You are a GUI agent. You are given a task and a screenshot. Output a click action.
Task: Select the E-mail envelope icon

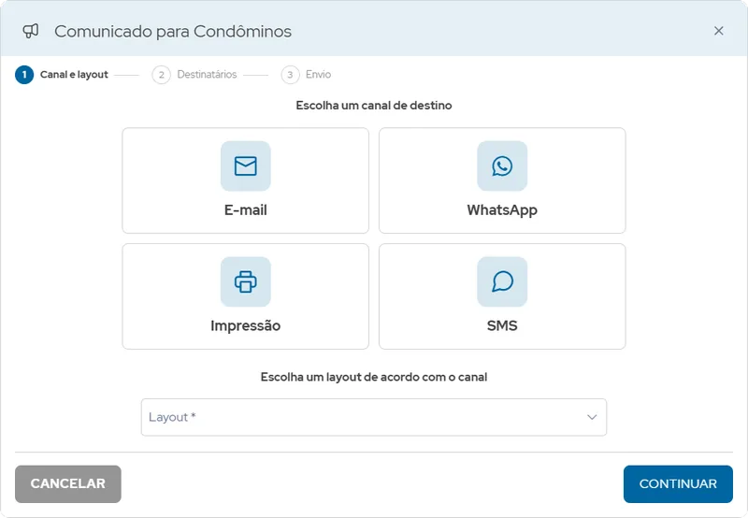245,166
